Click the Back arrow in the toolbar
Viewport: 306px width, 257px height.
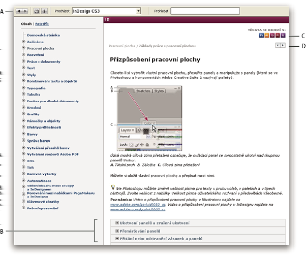(x=19, y=11)
